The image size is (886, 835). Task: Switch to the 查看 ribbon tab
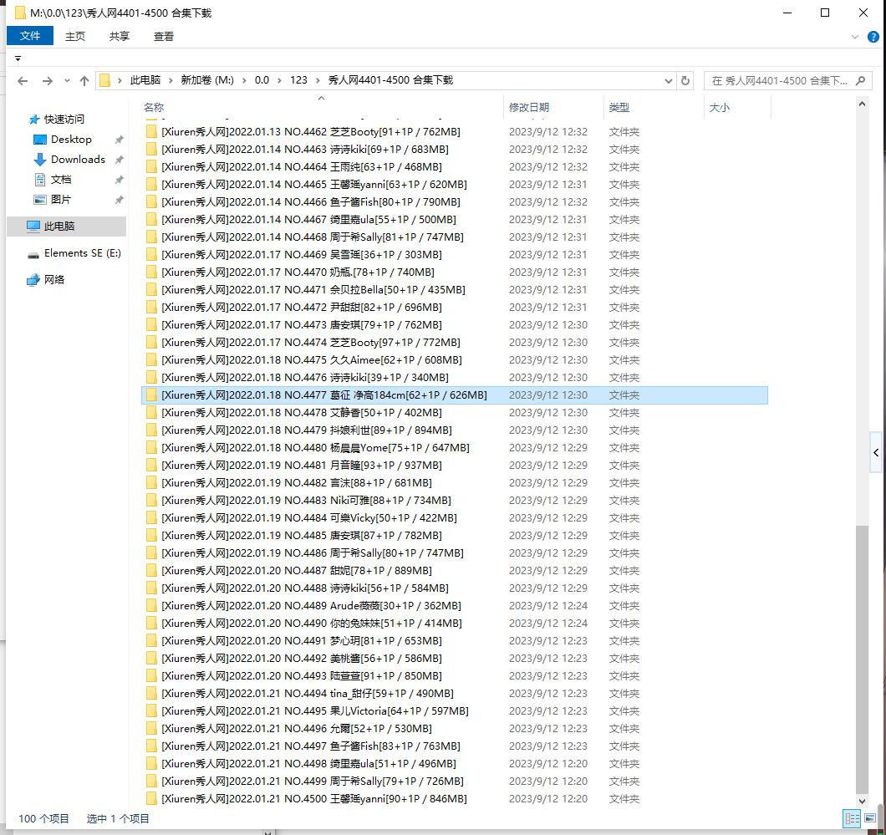pos(163,36)
